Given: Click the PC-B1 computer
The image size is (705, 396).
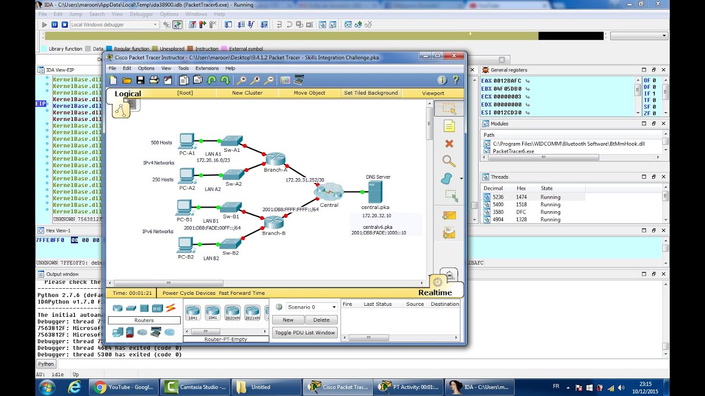Looking at the screenshot, I should pyautogui.click(x=185, y=208).
